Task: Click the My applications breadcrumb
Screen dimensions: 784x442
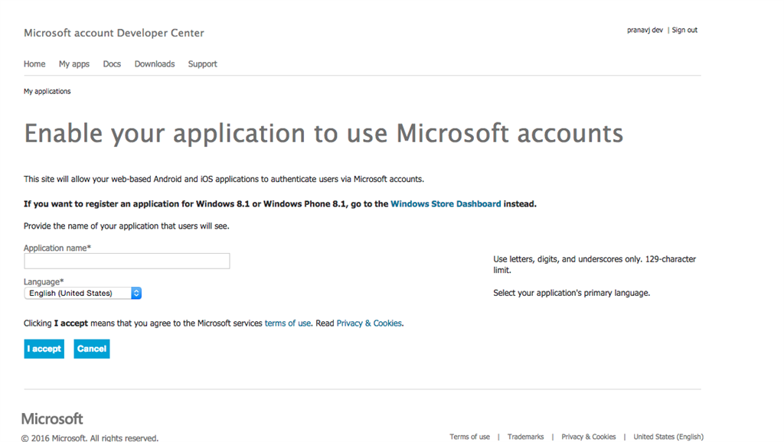Action: click(x=47, y=92)
